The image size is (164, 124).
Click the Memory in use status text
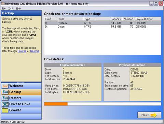click(13, 122)
